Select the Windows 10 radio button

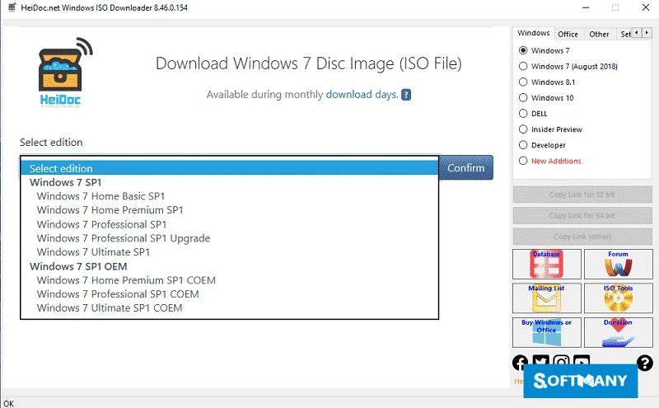(523, 98)
